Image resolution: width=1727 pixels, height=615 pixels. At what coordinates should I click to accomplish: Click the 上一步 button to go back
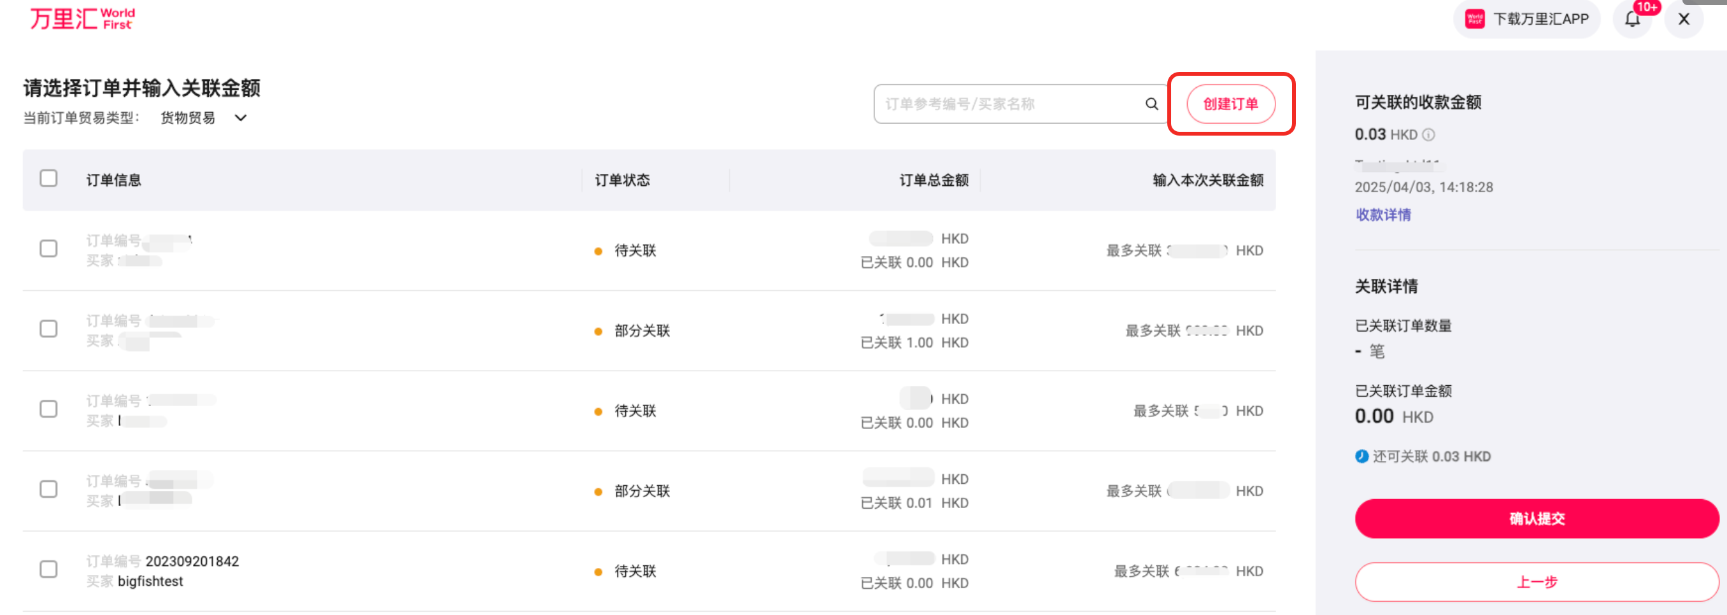[1537, 581]
